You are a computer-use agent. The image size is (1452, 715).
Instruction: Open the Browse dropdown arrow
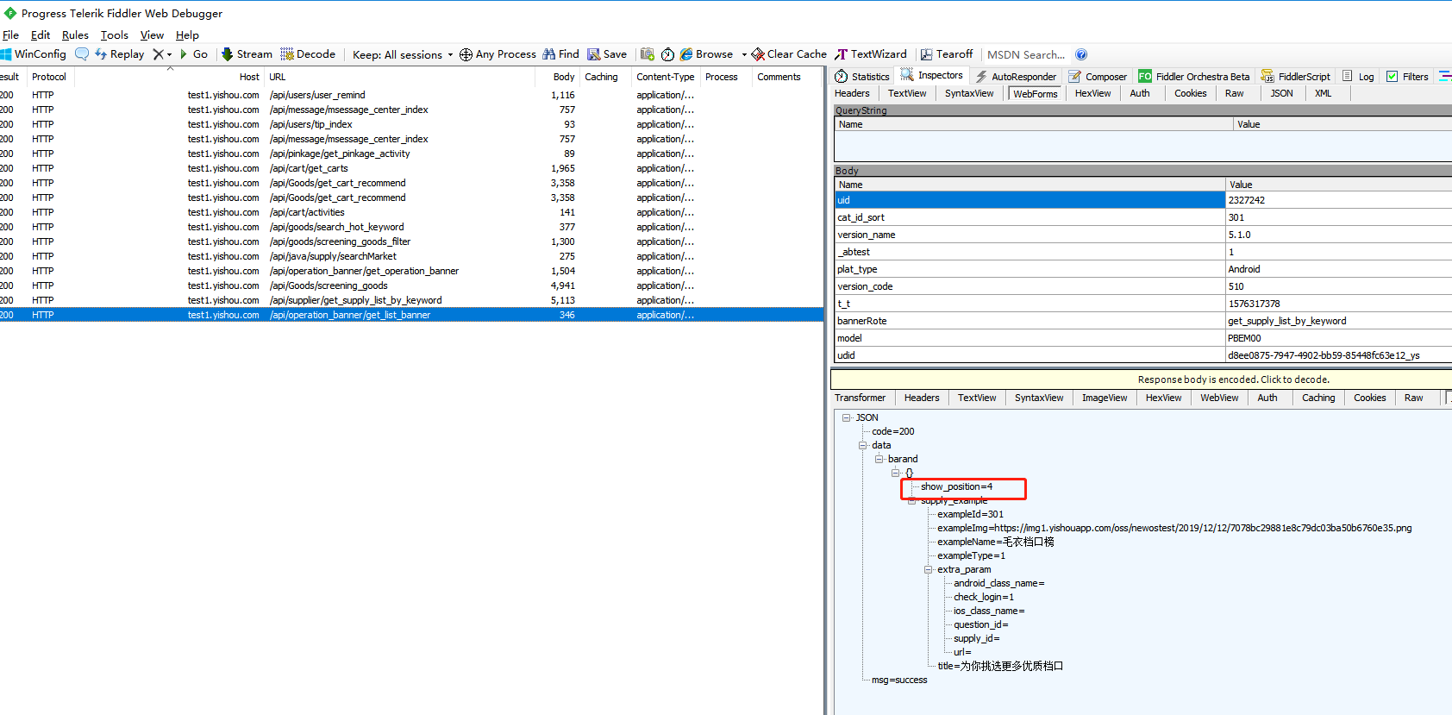tap(744, 54)
